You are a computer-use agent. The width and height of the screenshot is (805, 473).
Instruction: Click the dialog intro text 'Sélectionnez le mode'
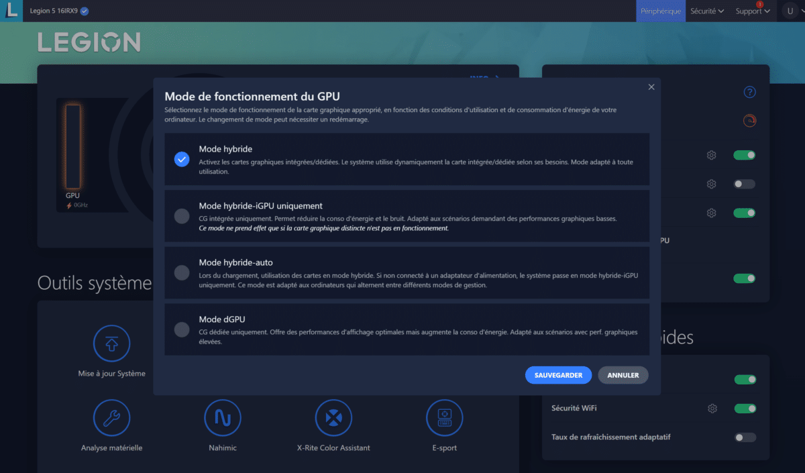390,115
